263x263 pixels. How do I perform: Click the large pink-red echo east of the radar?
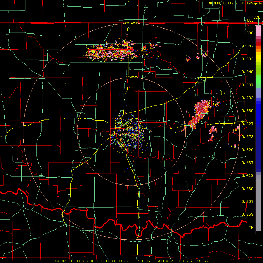[200, 113]
